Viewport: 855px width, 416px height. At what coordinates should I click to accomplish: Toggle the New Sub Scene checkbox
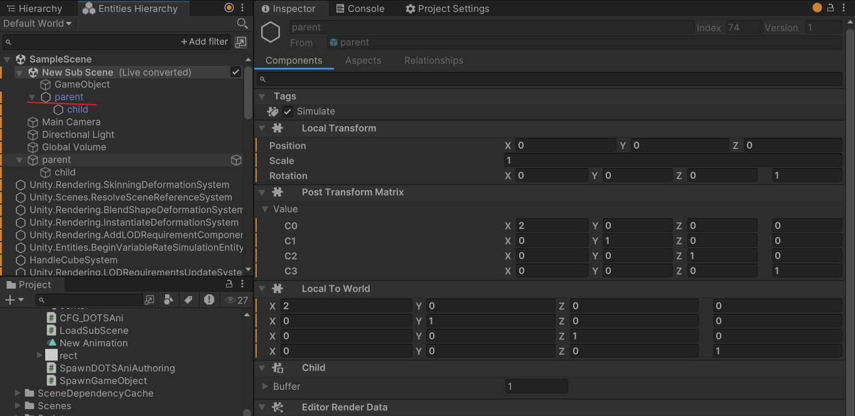tap(235, 72)
